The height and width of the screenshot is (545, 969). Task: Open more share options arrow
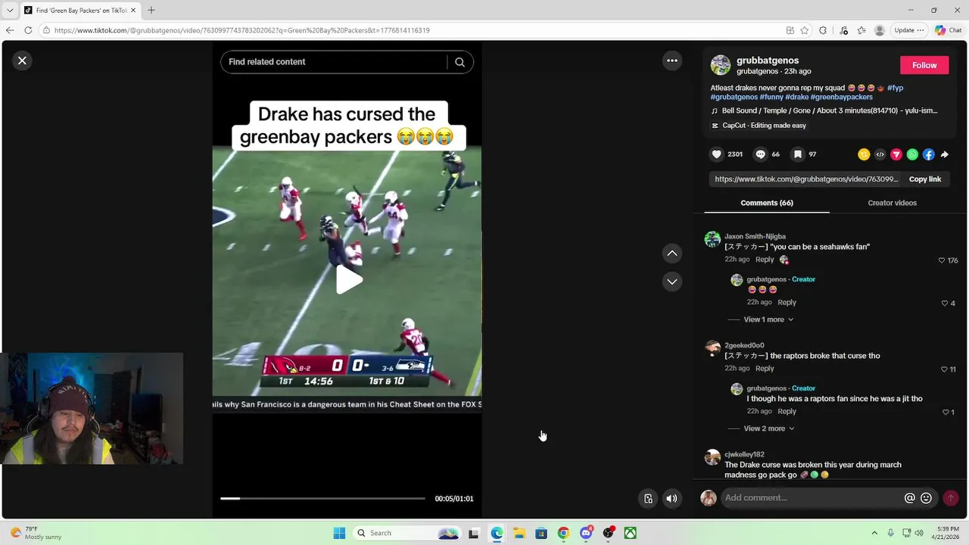(x=945, y=154)
